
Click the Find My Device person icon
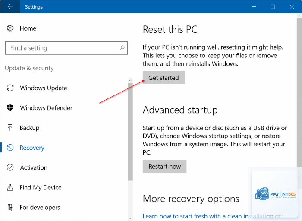point(10,187)
